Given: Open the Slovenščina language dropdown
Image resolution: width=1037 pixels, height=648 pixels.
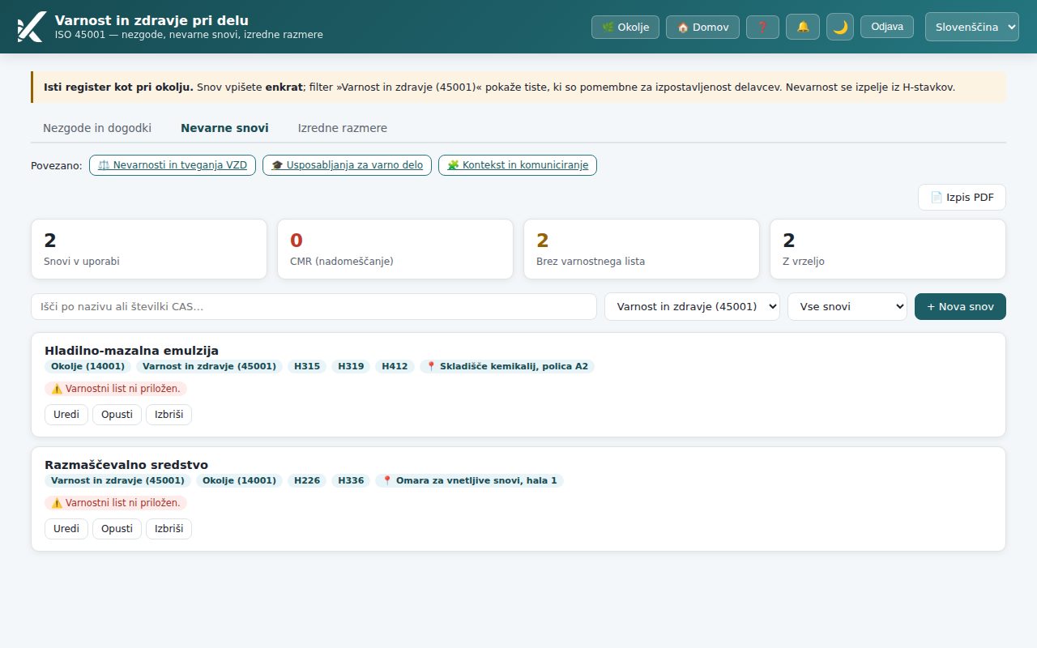Looking at the screenshot, I should 972,27.
